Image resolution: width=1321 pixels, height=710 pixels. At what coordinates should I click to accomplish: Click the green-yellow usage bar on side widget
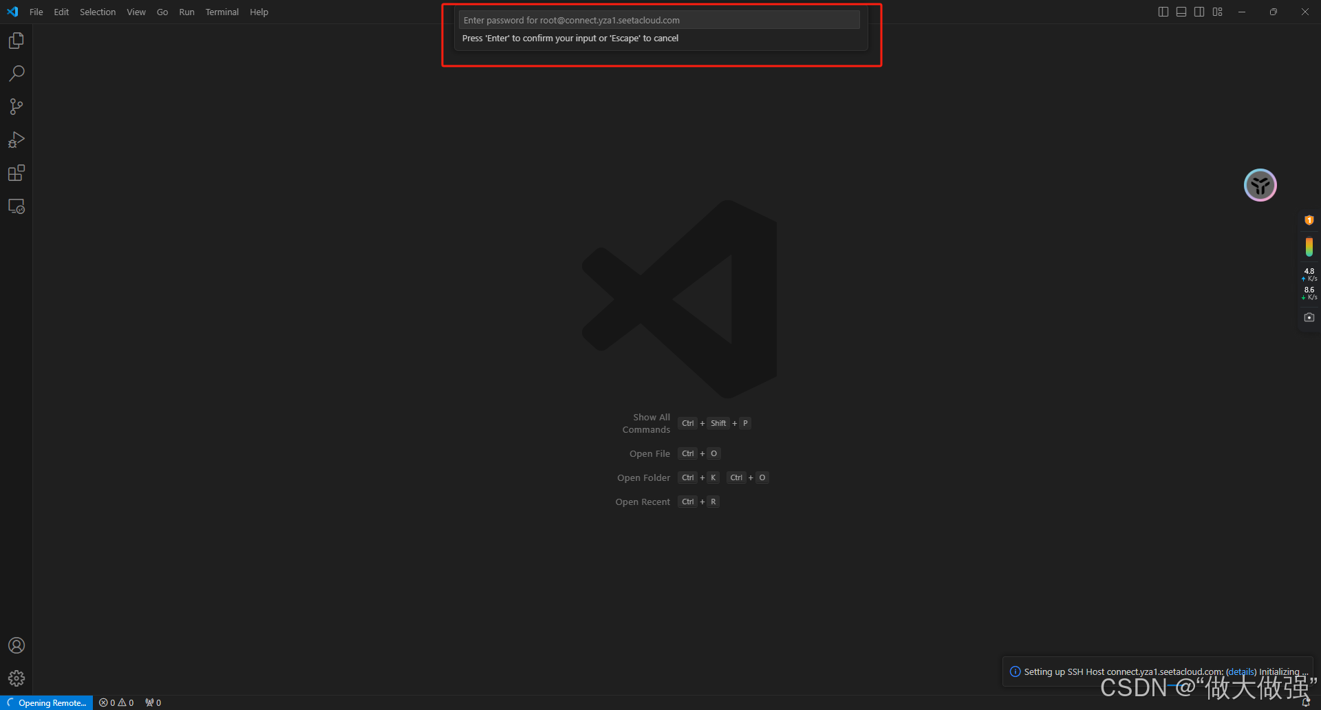tap(1309, 247)
